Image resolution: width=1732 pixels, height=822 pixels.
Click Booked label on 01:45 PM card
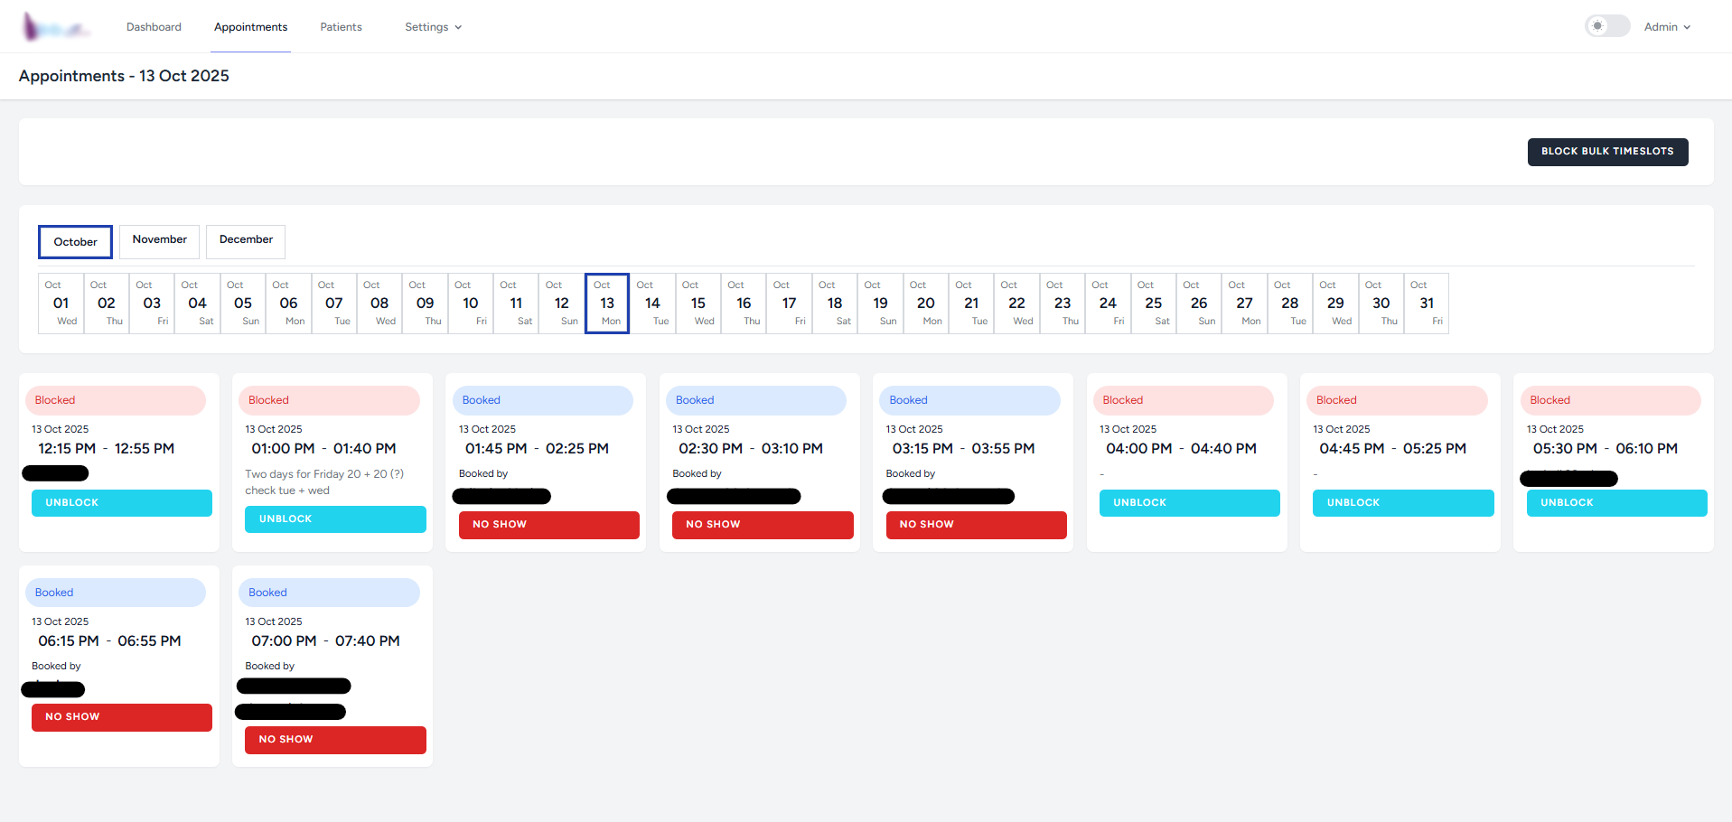(543, 400)
